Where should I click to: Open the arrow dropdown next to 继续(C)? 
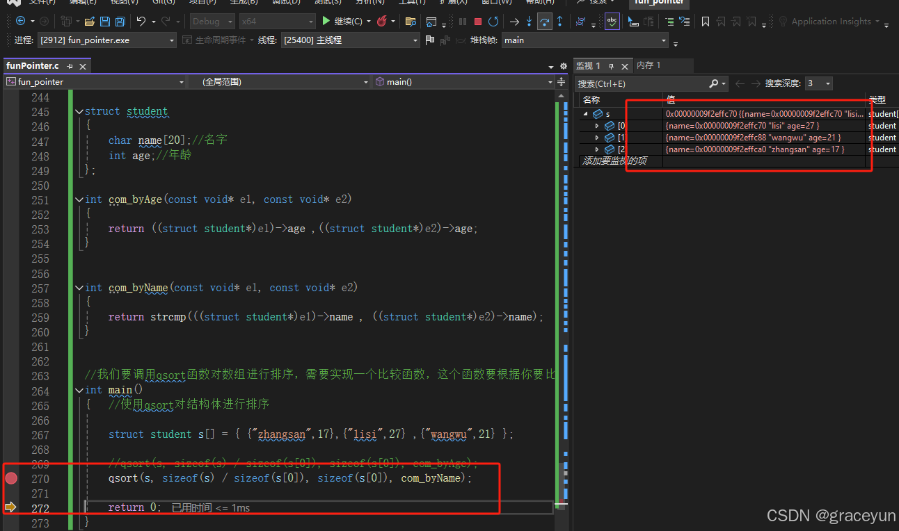pyautogui.click(x=369, y=22)
